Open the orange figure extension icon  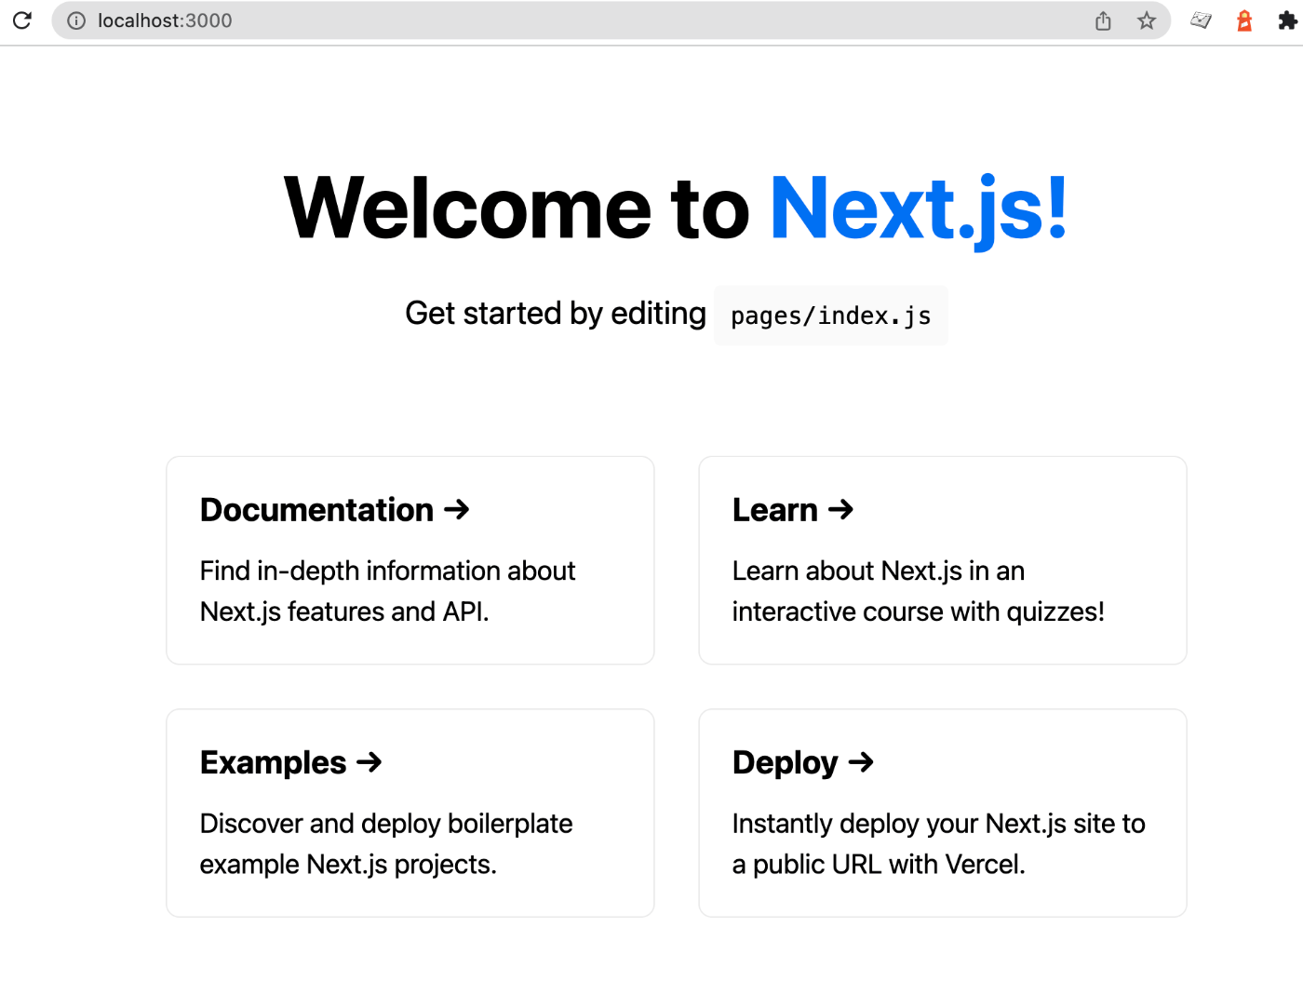point(1244,20)
